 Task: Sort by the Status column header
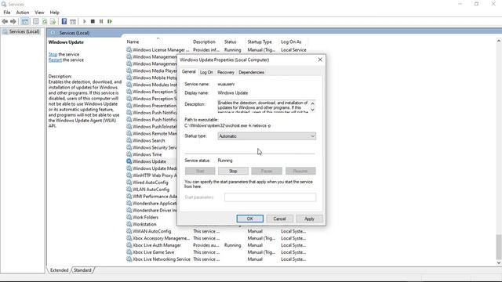click(235, 42)
